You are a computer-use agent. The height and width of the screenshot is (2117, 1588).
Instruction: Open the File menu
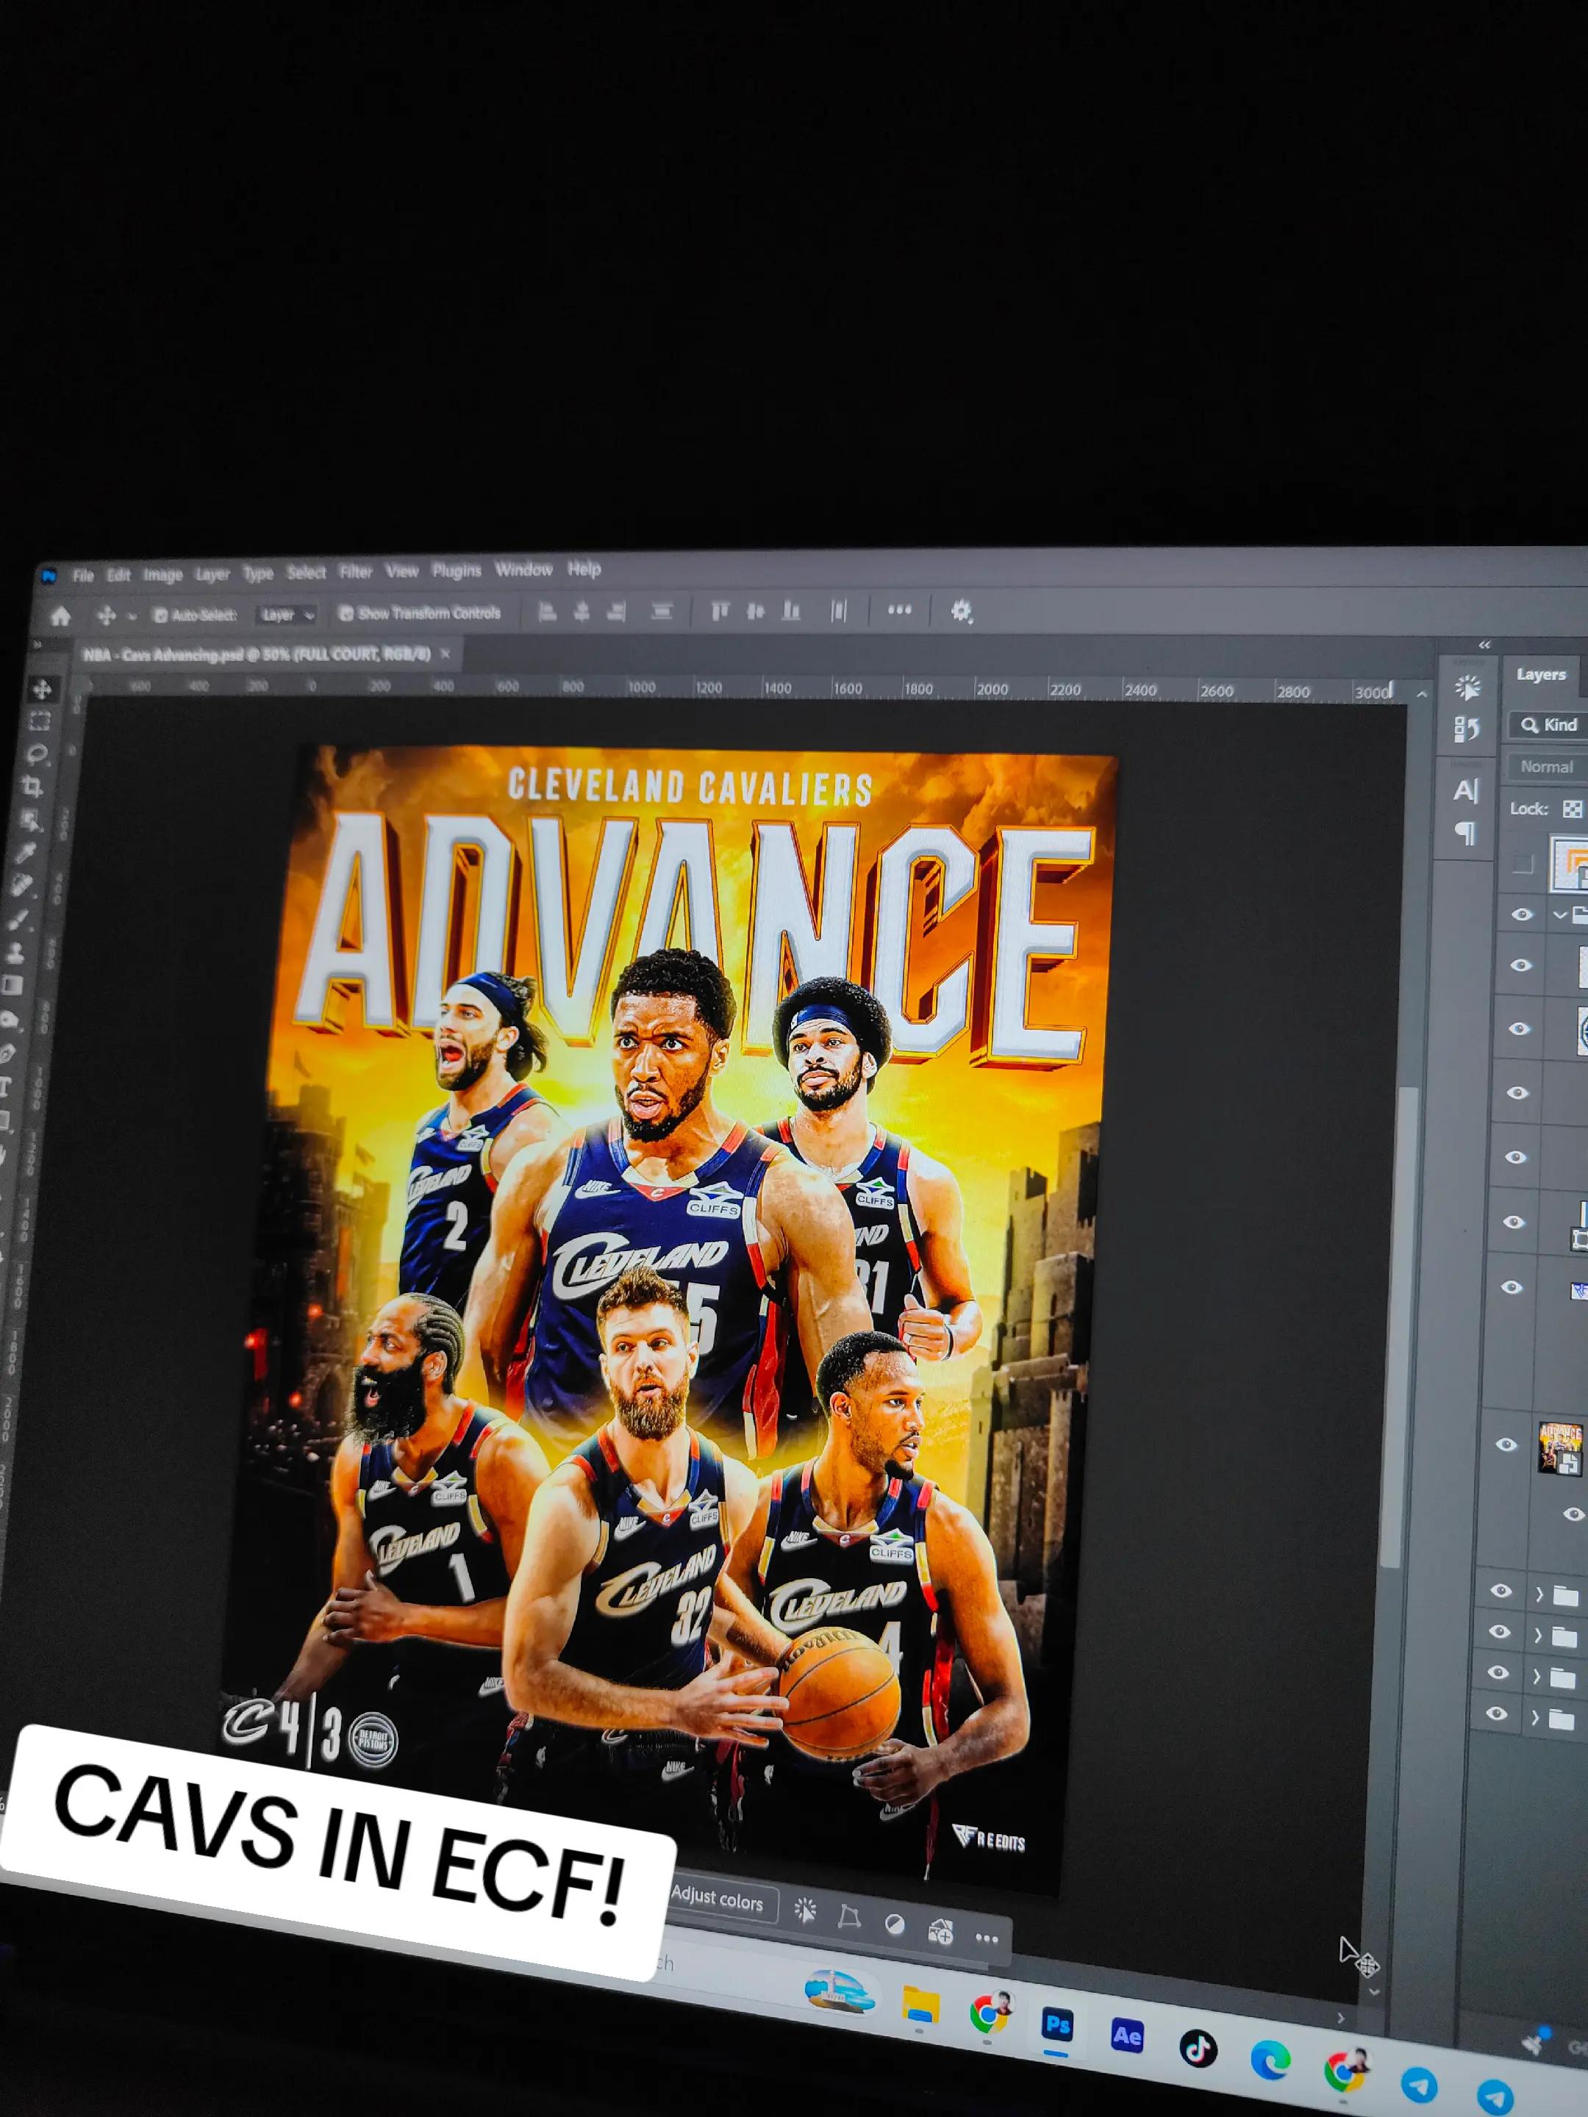(83, 575)
